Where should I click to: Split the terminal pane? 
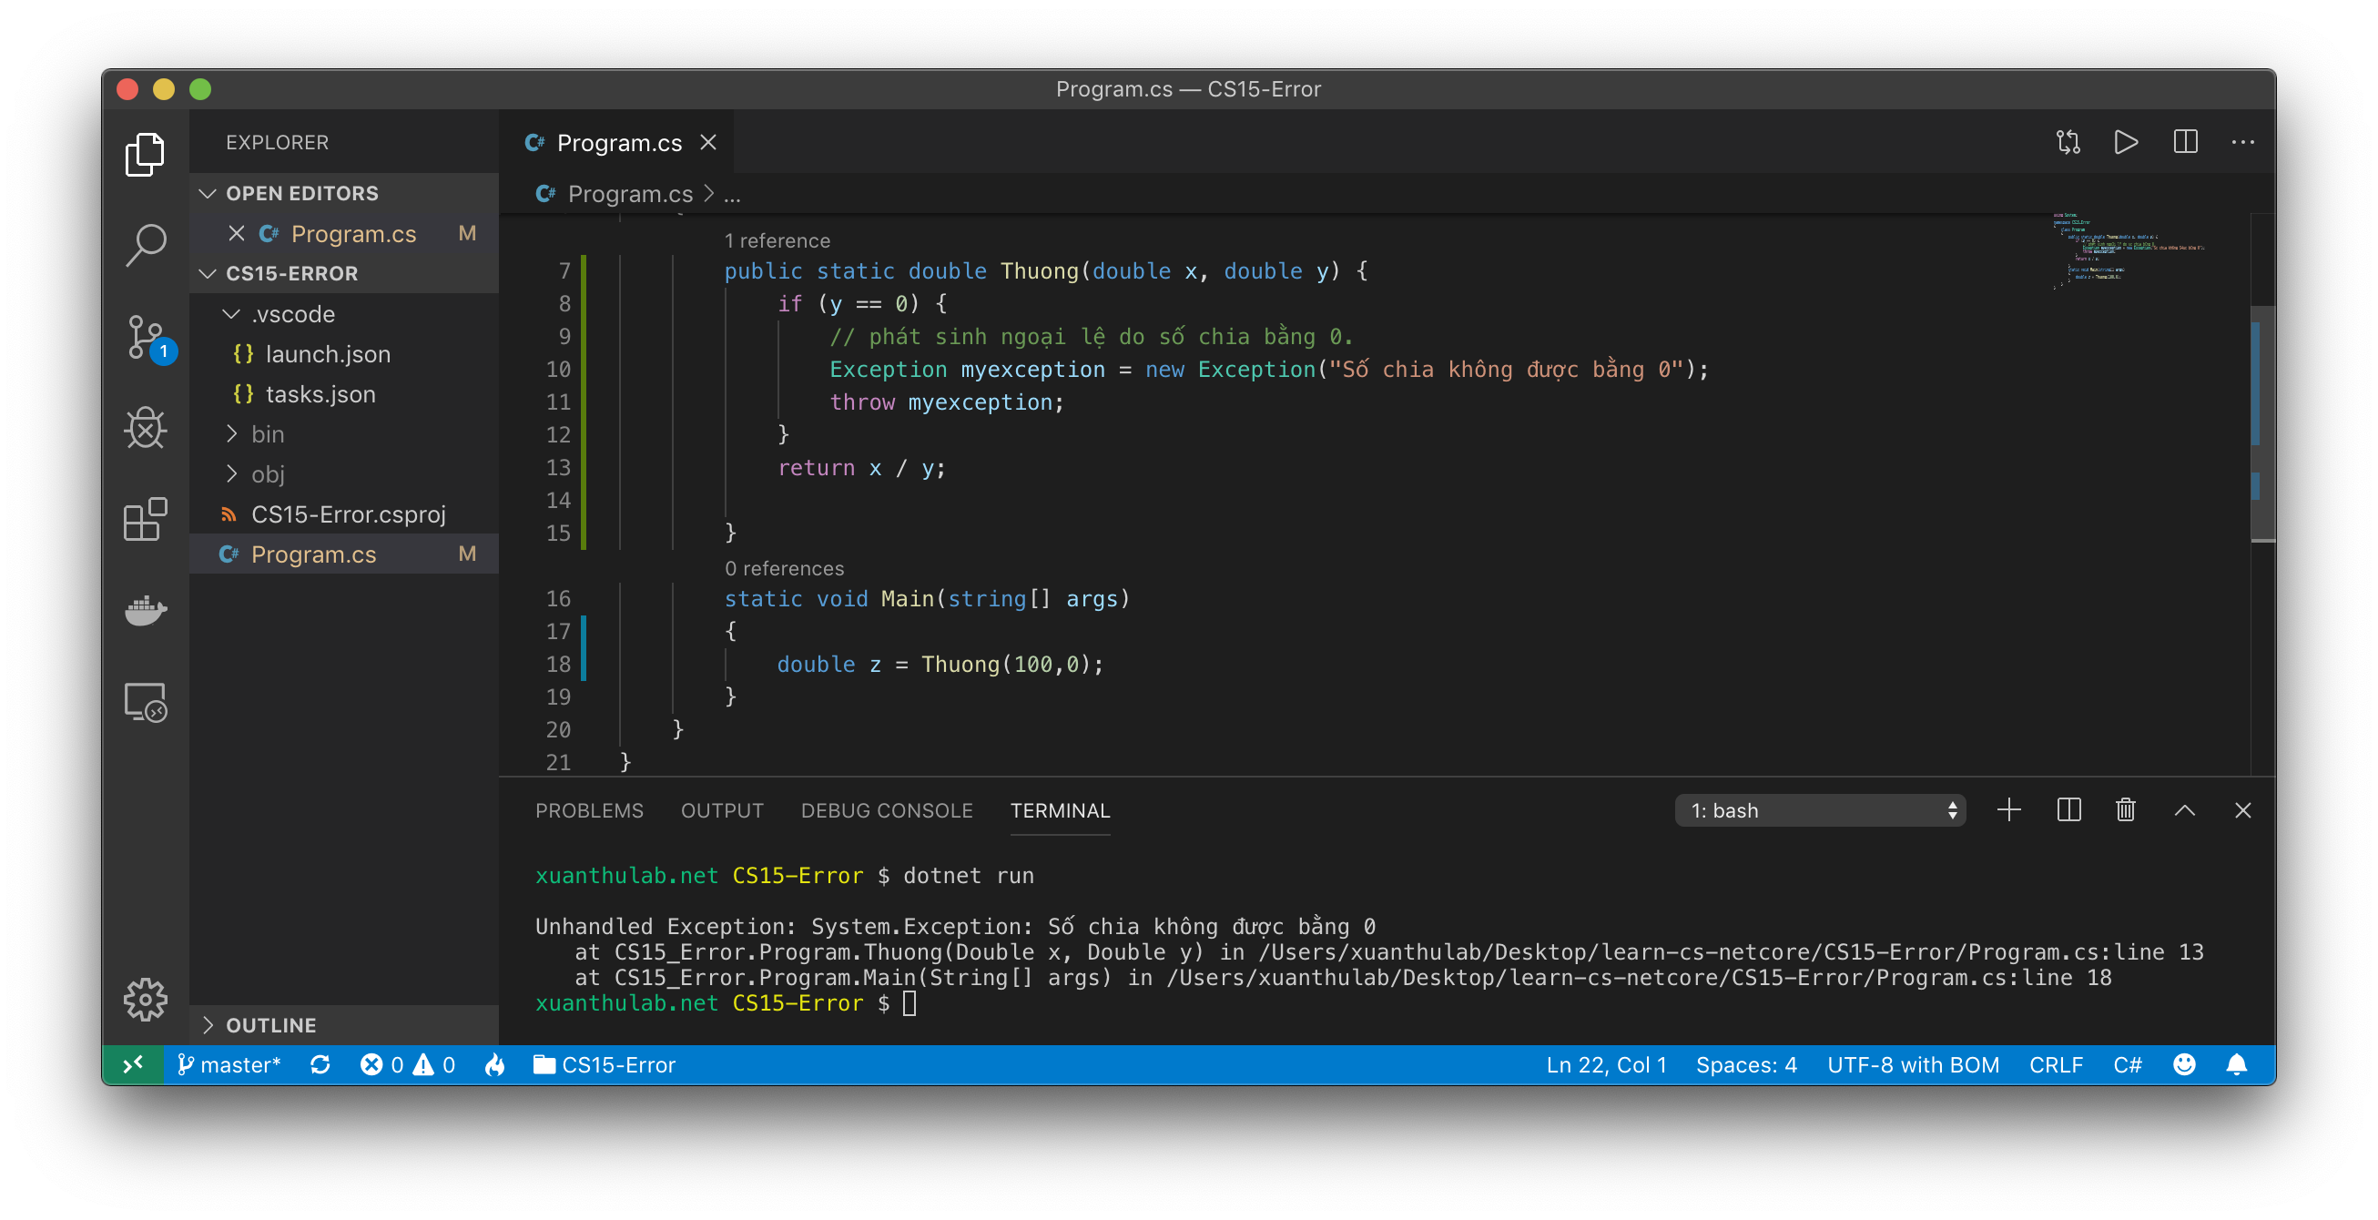coord(2068,810)
